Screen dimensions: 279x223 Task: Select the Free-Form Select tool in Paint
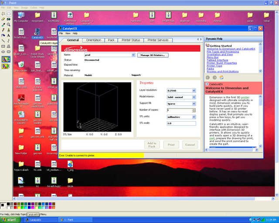click(x=3, y=14)
